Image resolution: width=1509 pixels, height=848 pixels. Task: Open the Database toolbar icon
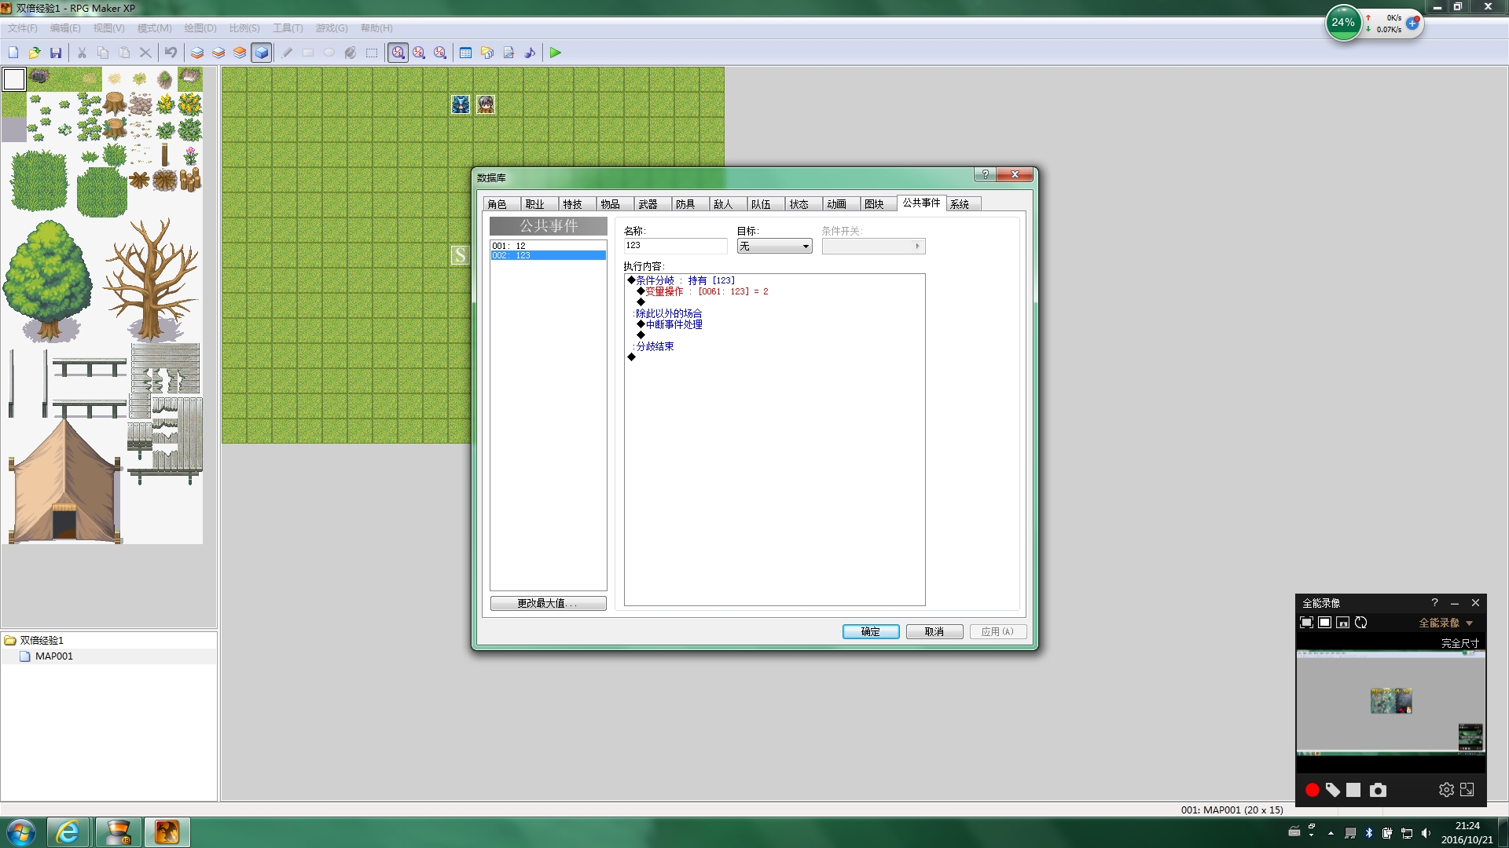tap(466, 53)
